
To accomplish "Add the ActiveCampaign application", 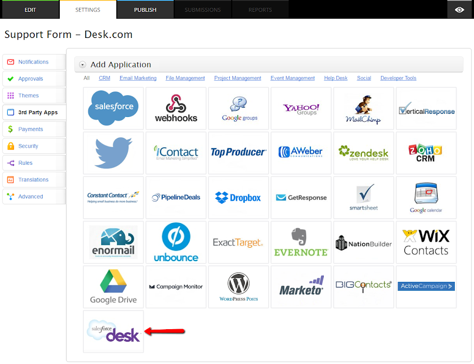I will pyautogui.click(x=426, y=287).
